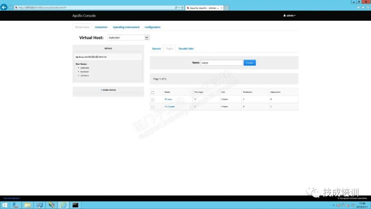Open File Explorer from the taskbar

click(27, 205)
